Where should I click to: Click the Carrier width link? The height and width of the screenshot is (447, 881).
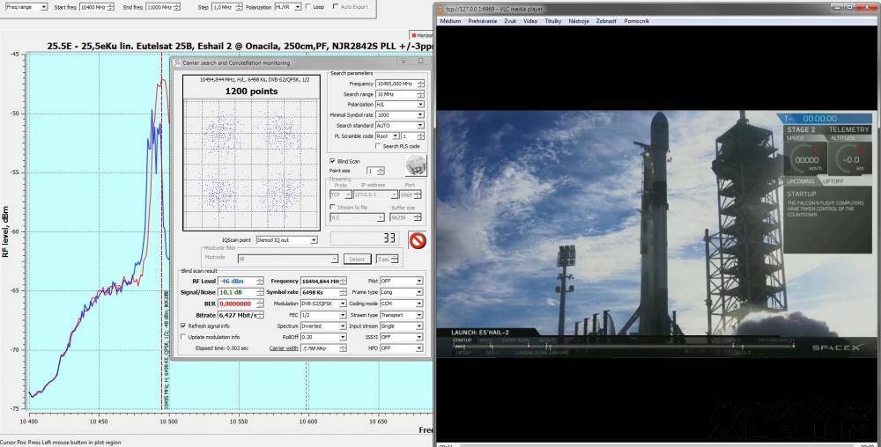coord(282,348)
